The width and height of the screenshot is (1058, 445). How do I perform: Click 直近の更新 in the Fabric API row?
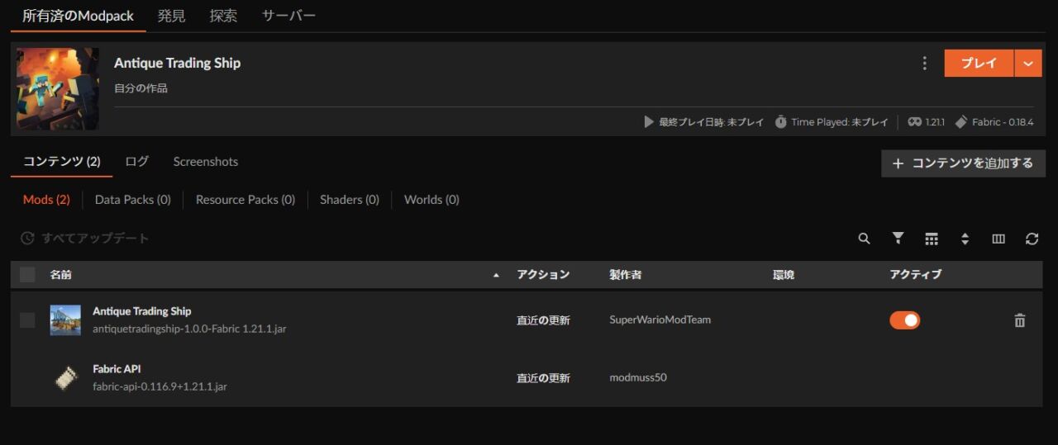click(x=543, y=378)
